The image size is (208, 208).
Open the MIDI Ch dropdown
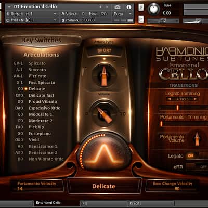[55, 20]
